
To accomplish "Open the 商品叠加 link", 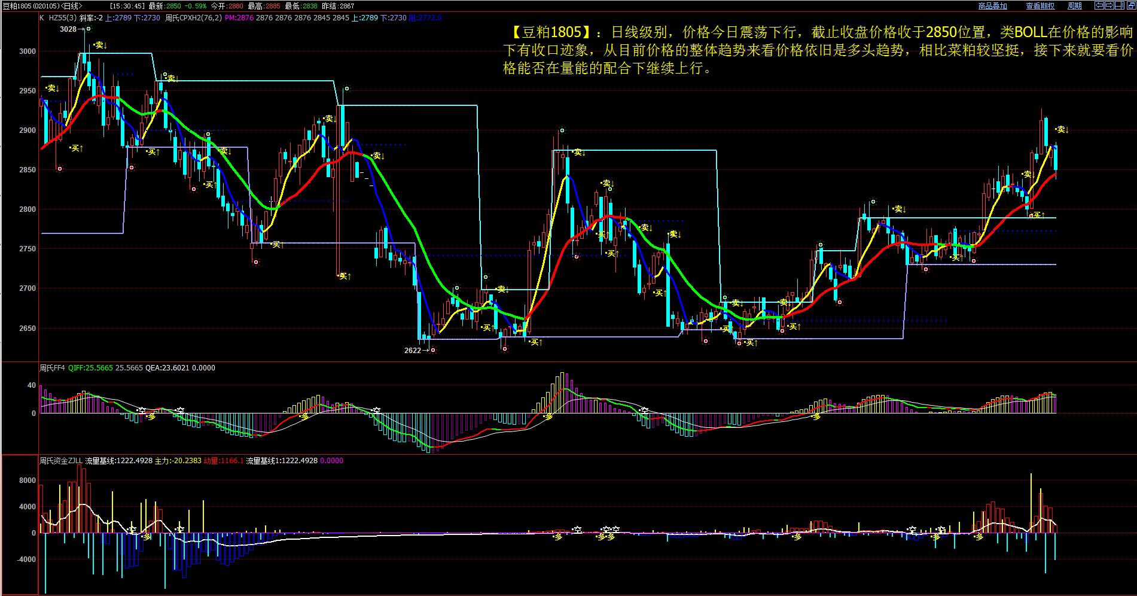I will coord(993,6).
